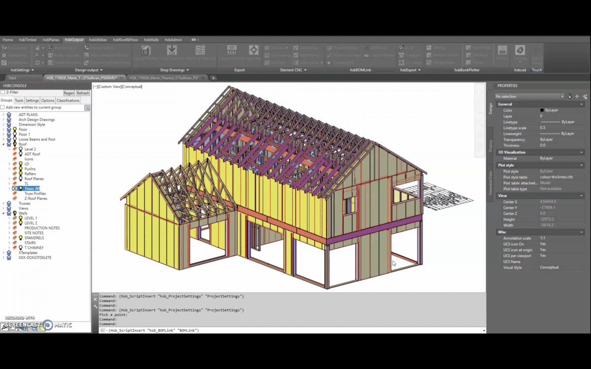
Task: Check 'Add new entities to current group'
Action: coord(2,107)
